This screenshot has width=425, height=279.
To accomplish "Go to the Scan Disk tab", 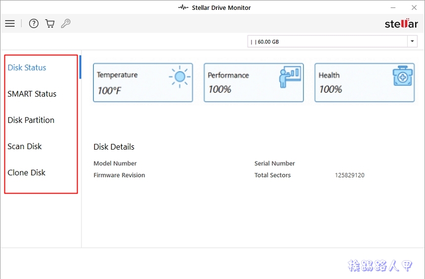I will pos(25,146).
